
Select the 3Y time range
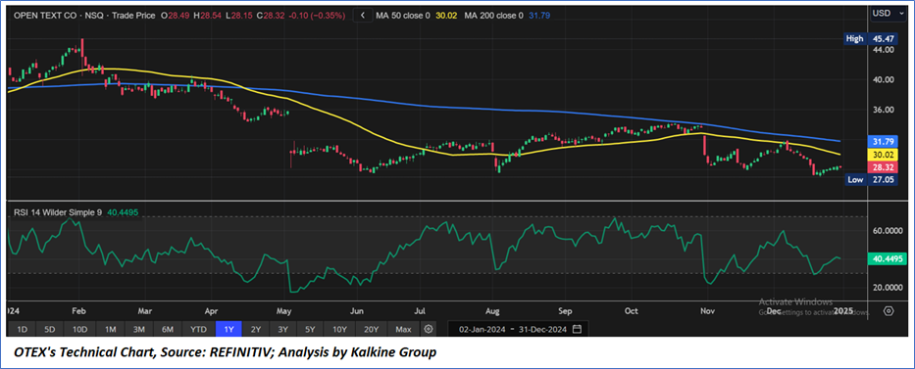click(x=283, y=330)
